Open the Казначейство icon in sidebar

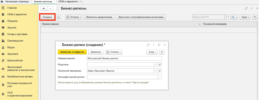click(3, 61)
